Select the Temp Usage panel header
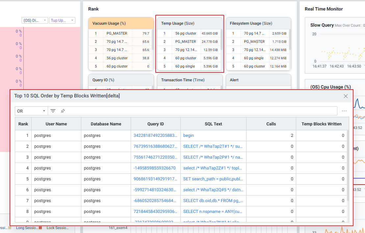This screenshot has height=233, width=365. [189, 23]
